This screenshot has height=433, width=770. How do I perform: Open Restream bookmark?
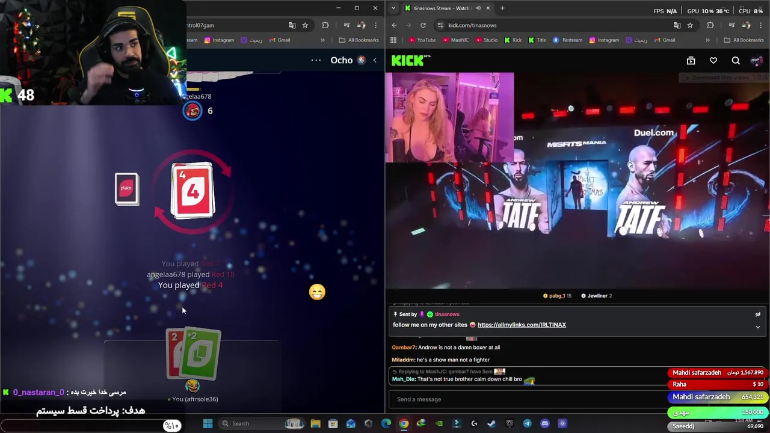tap(568, 40)
